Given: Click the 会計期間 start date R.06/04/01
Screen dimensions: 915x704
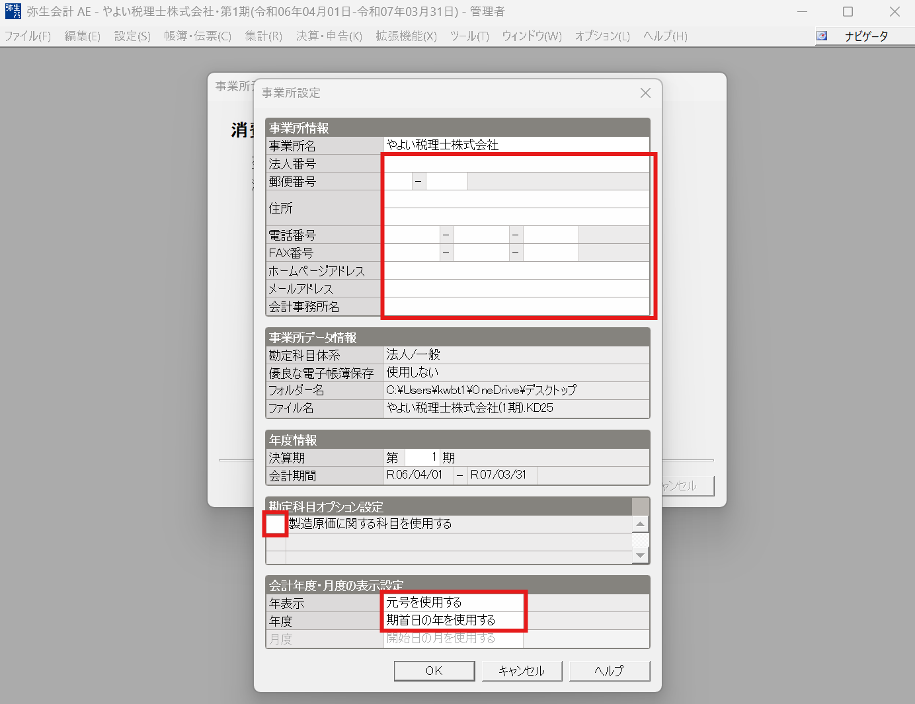Looking at the screenshot, I should pyautogui.click(x=415, y=475).
